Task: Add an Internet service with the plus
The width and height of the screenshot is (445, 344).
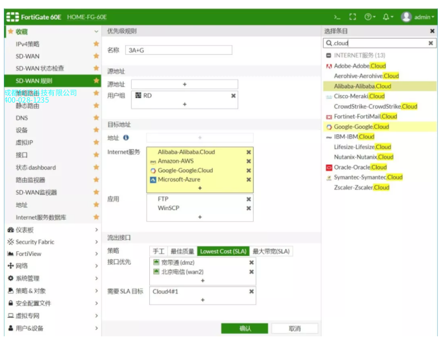Action: (x=200, y=188)
